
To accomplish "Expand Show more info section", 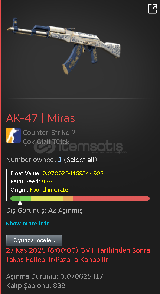I will click(28, 224).
